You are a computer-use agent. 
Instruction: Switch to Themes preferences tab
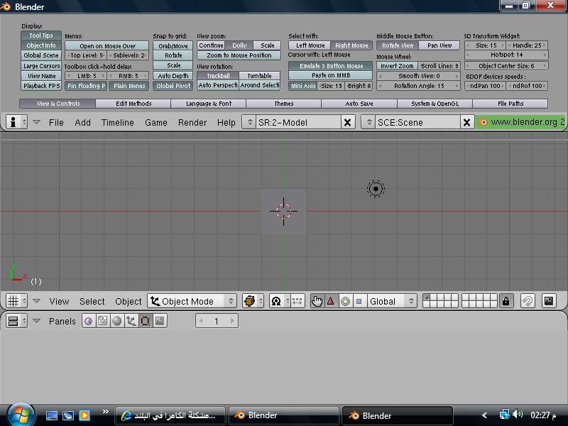point(283,104)
